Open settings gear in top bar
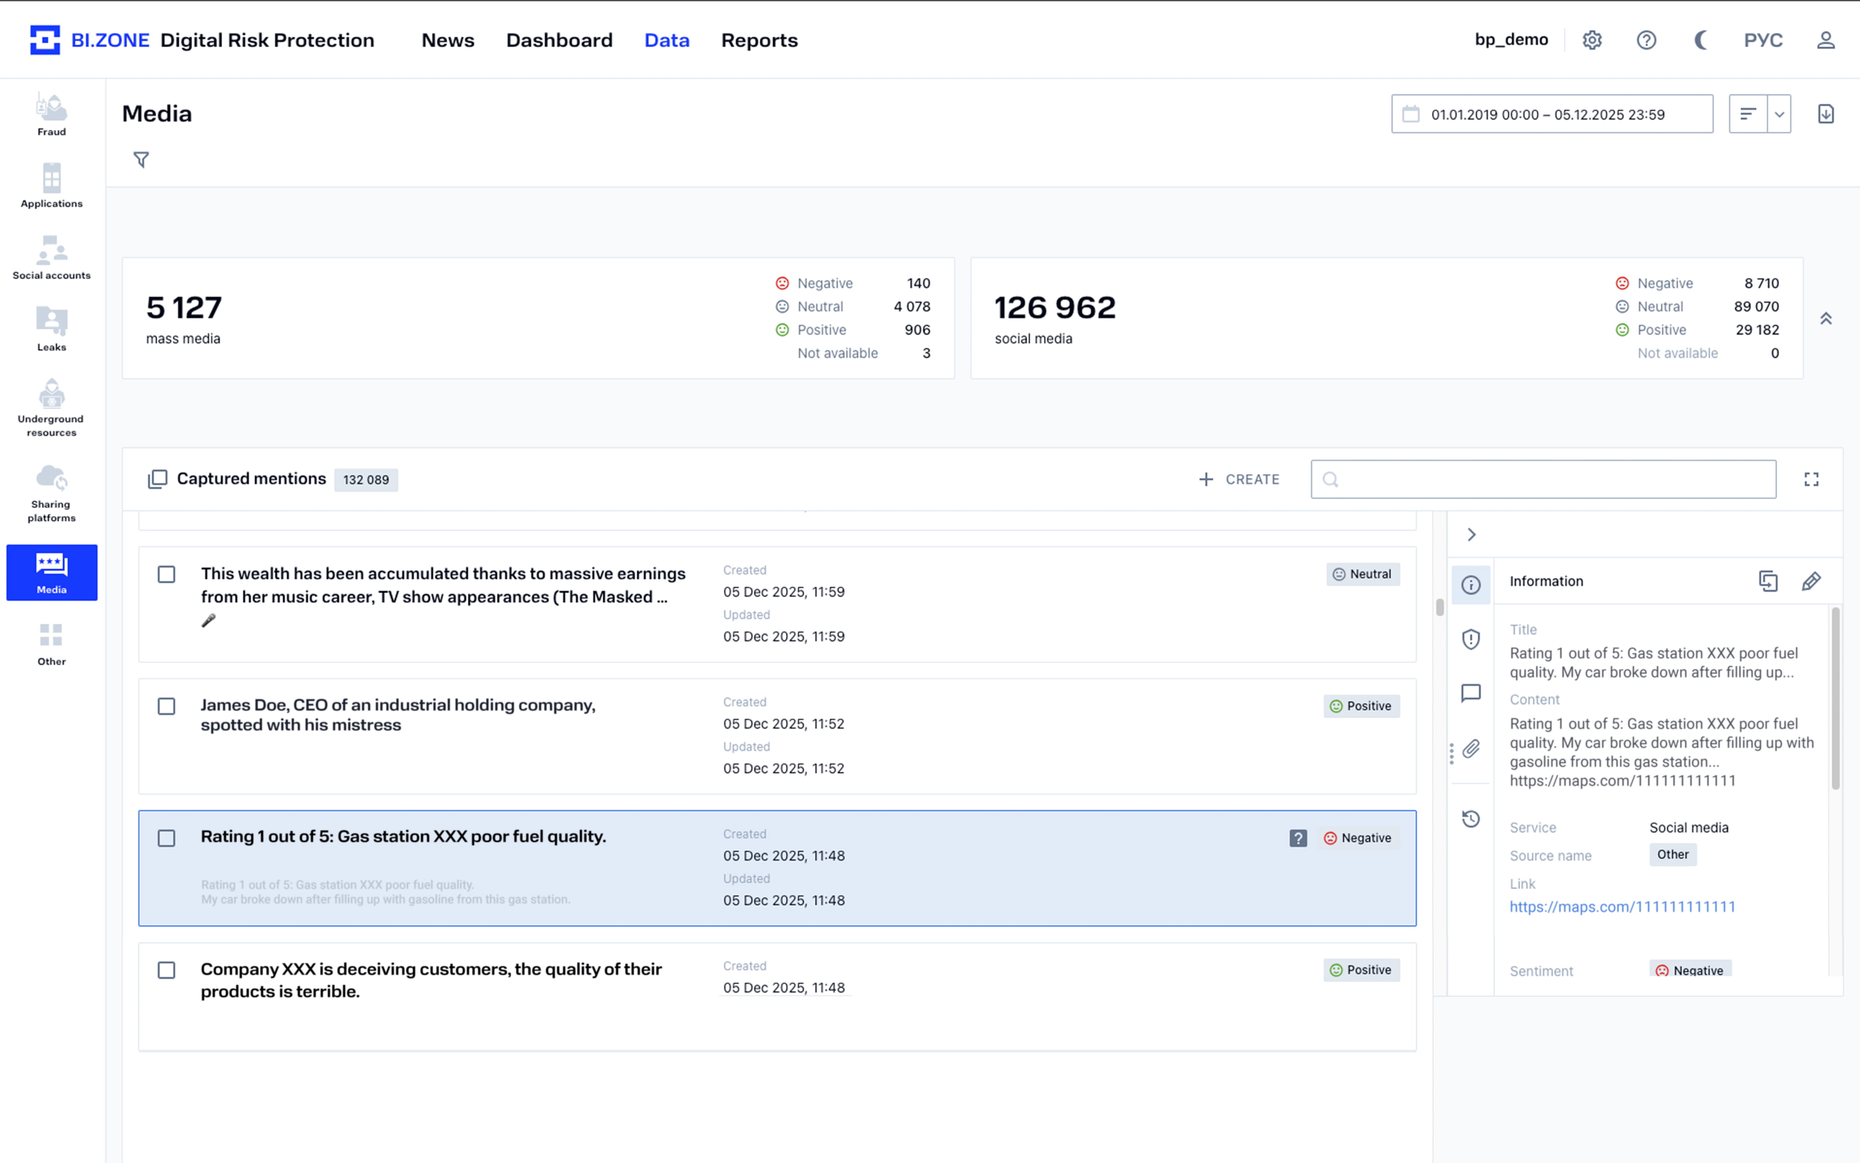 1592,40
